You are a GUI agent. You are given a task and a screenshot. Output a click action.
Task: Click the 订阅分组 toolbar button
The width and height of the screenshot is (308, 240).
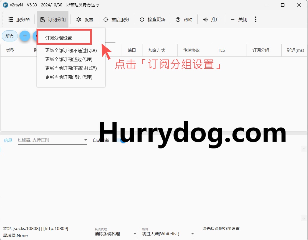coord(53,19)
